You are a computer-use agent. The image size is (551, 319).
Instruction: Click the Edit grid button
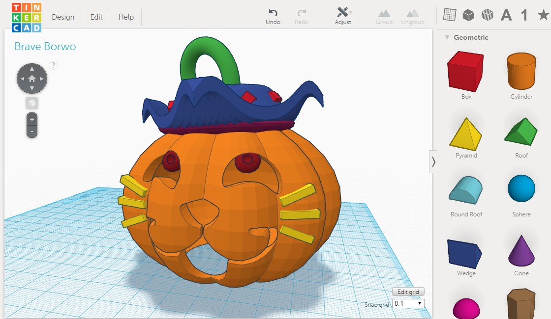click(408, 292)
